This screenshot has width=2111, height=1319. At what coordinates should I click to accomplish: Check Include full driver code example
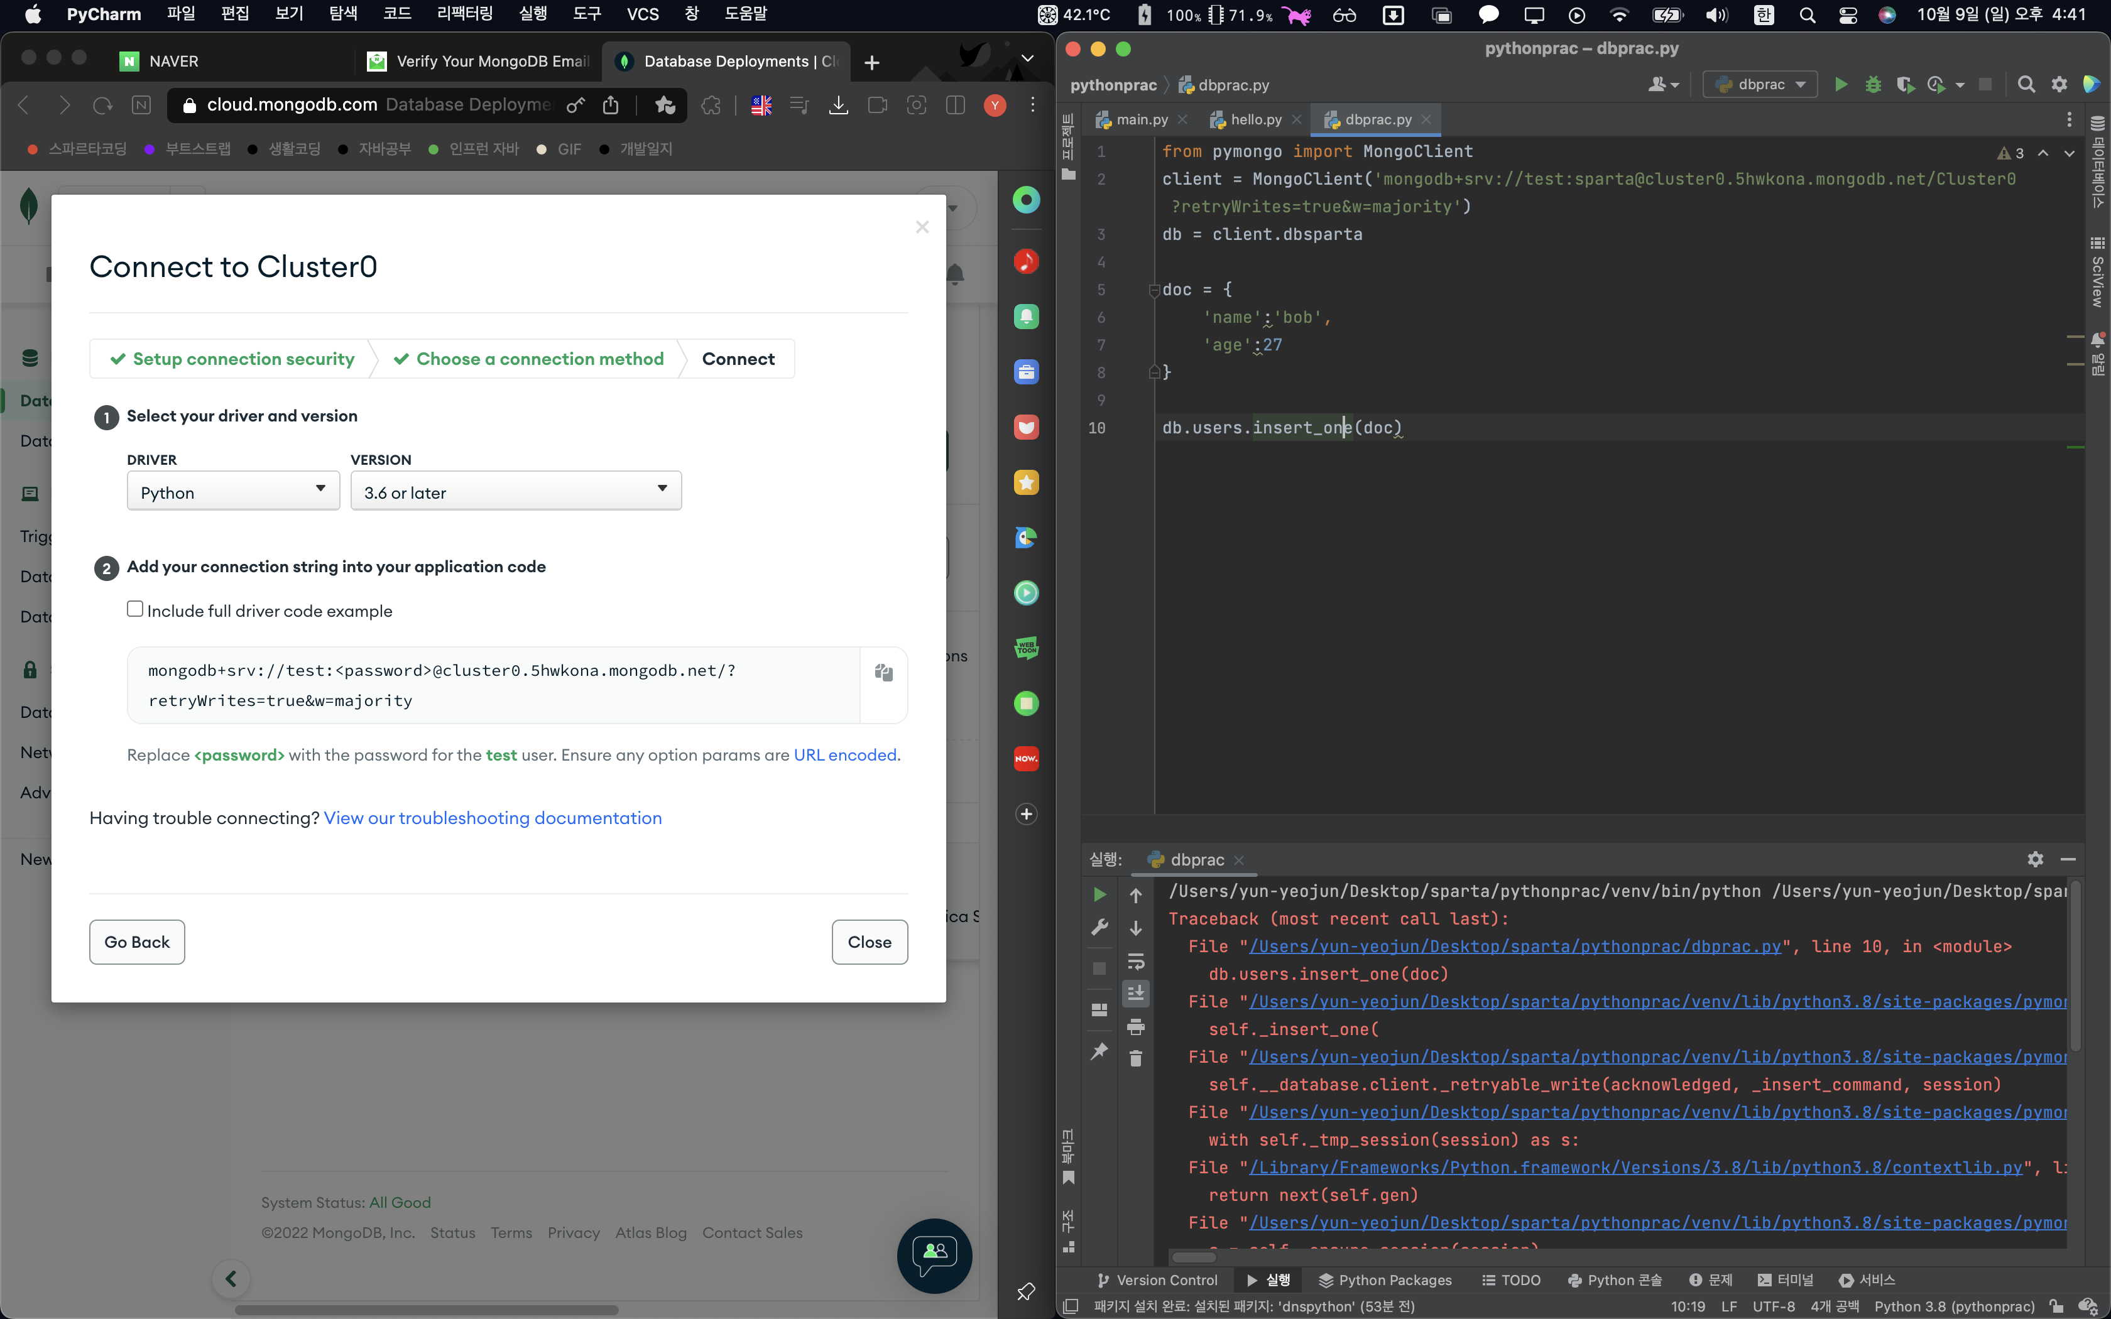pyautogui.click(x=135, y=609)
